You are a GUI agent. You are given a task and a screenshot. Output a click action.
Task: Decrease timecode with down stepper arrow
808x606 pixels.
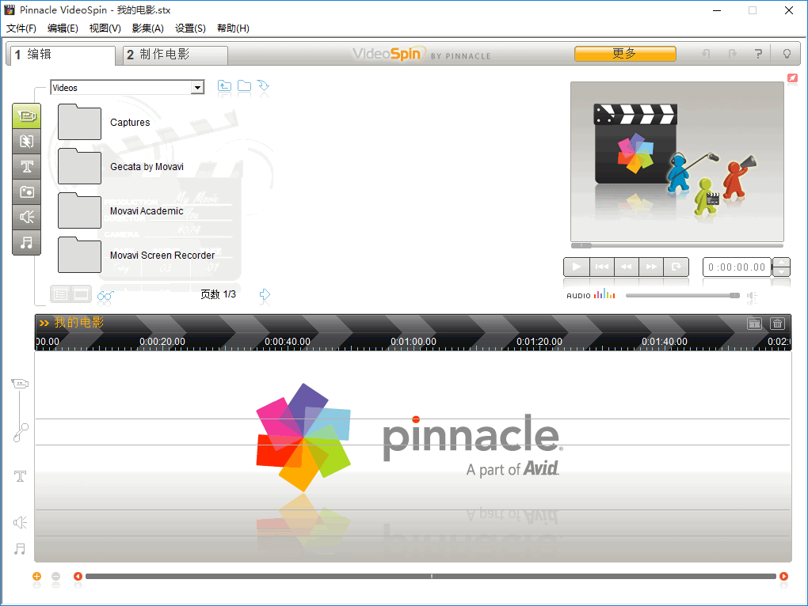782,271
